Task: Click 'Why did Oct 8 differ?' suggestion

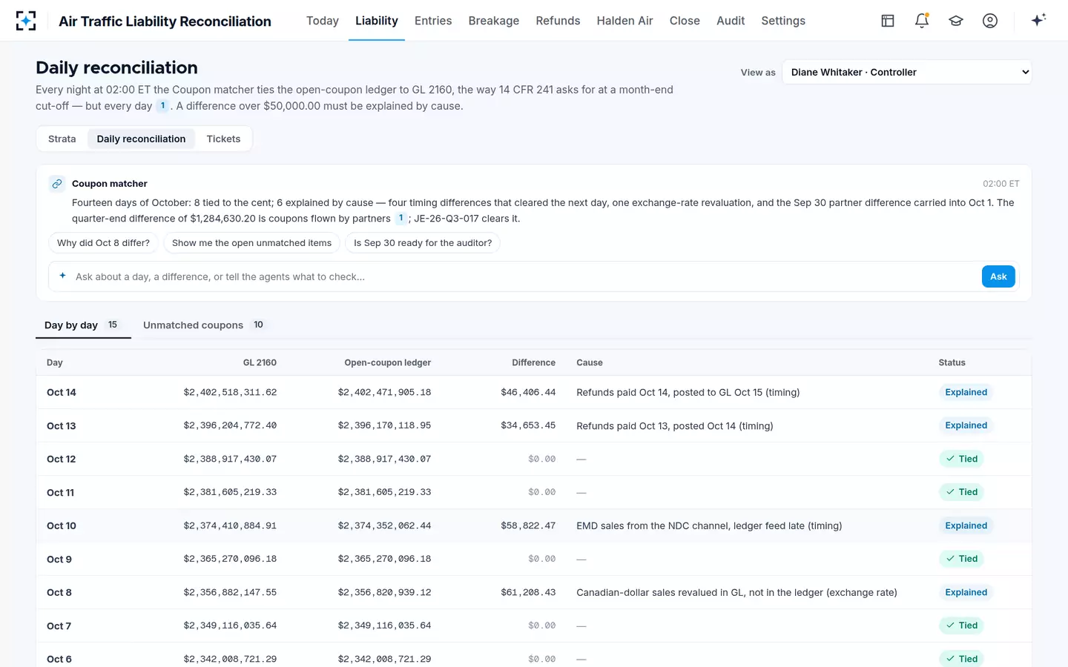Action: [103, 243]
